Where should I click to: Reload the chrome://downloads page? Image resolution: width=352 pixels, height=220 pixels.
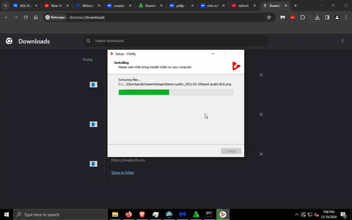[x=26, y=17]
